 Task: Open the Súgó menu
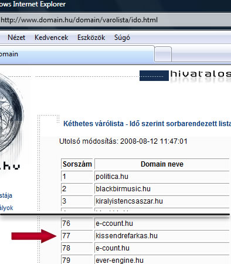[x=122, y=38]
